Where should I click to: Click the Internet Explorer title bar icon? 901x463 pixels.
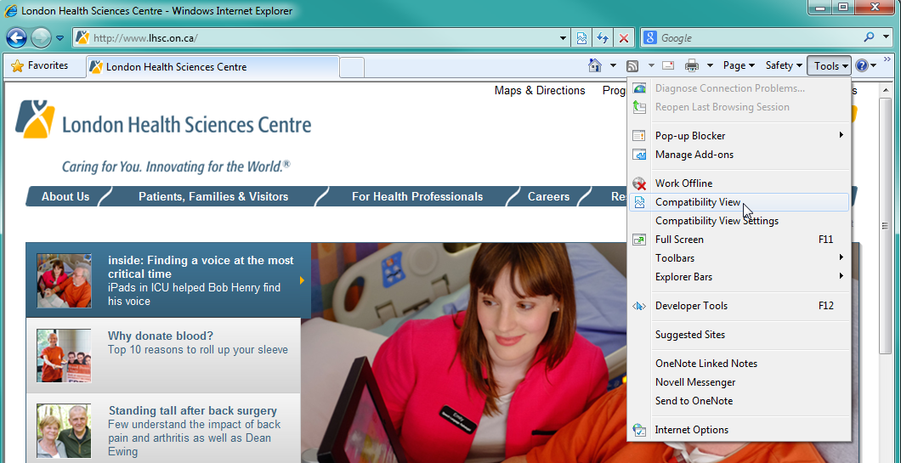(11, 11)
